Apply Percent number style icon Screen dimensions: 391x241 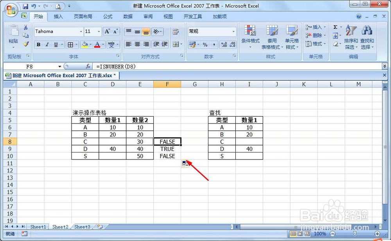coord(205,44)
